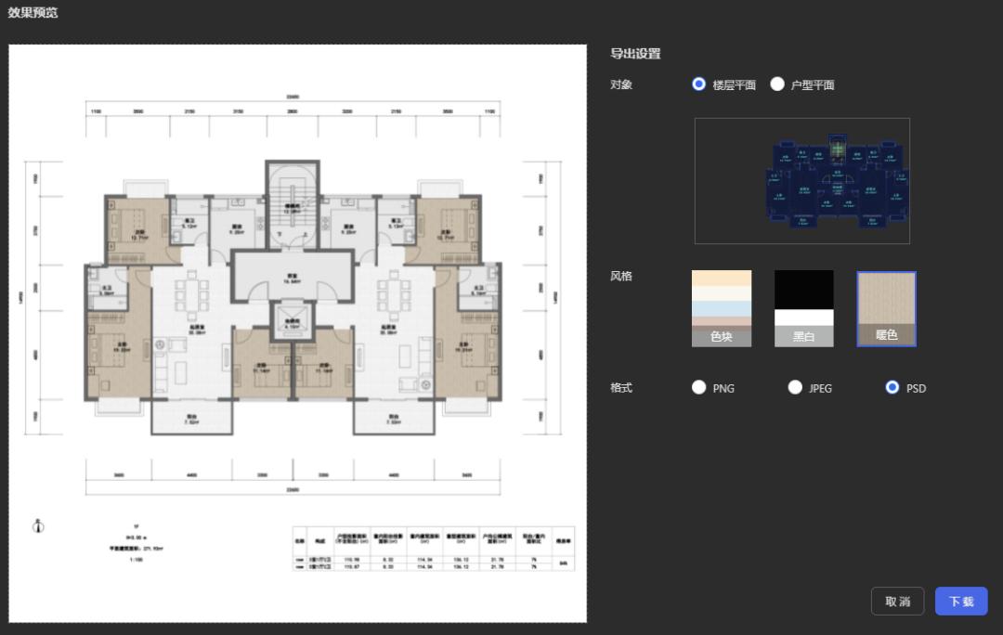Viewport: 1003px width, 635px height.
Task: Click the 对象 label
Action: (621, 84)
